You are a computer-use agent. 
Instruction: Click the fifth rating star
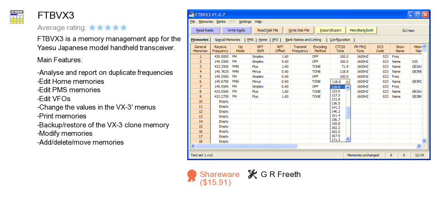[x=124, y=28]
